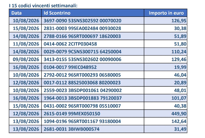Image resolution: width=205 pixels, height=138 pixels.
Task: Click the heading I 15 codici vincenti settimanali
Action: (43, 6)
